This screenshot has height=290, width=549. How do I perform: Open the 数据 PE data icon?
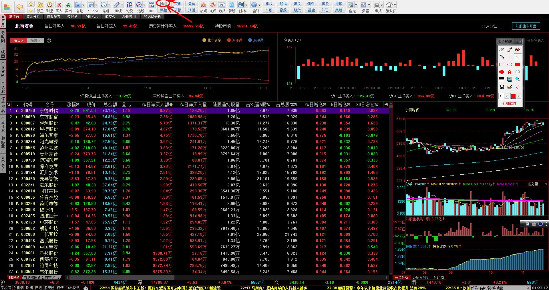coord(222,5)
